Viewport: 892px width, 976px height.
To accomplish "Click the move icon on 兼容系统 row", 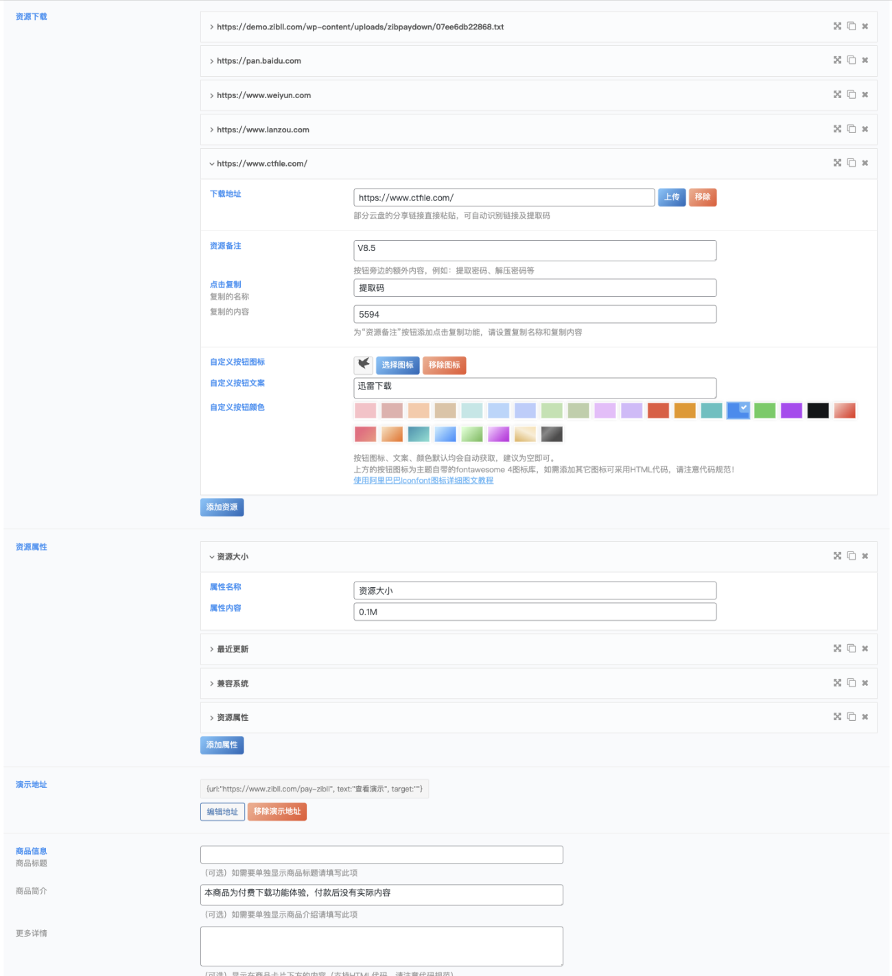I will click(837, 683).
